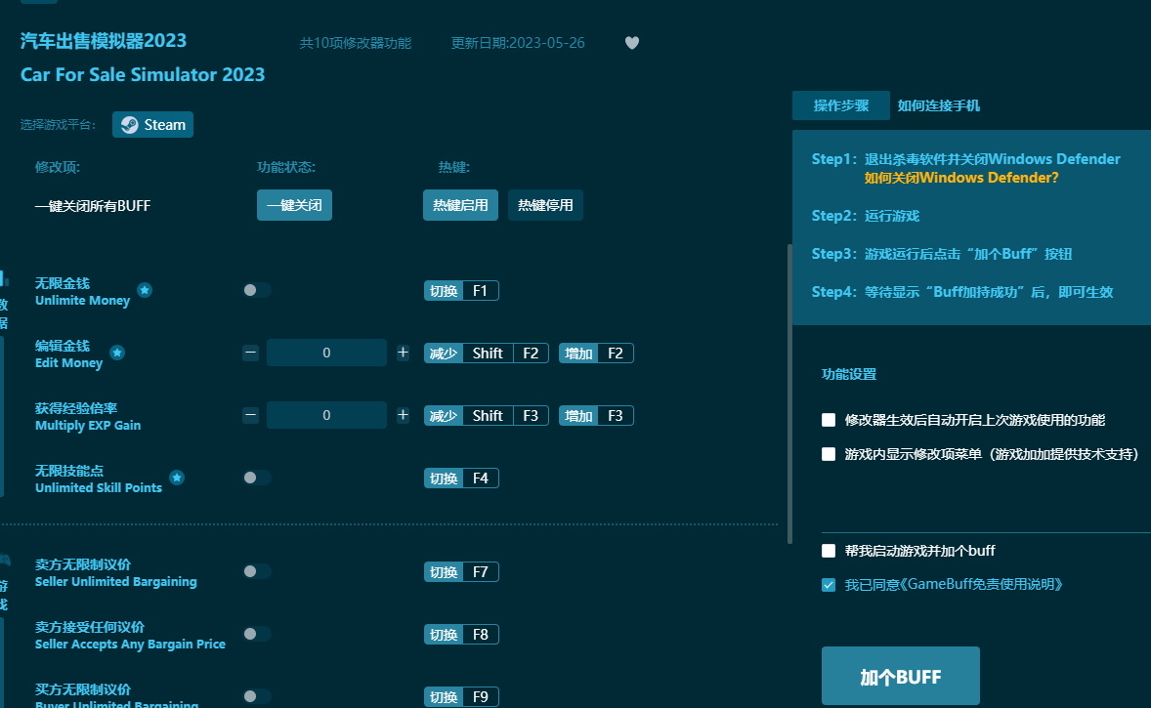1151x708 pixels.
Task: Click the heart favorite icon
Action: pyautogui.click(x=632, y=43)
